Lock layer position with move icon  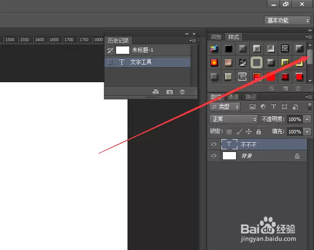pyautogui.click(x=248, y=131)
